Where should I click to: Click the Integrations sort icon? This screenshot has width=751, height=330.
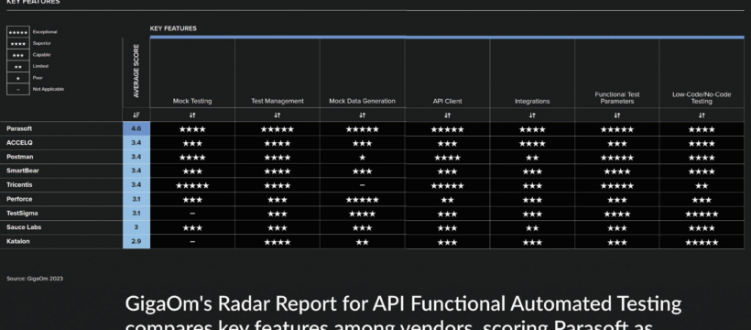[532, 115]
